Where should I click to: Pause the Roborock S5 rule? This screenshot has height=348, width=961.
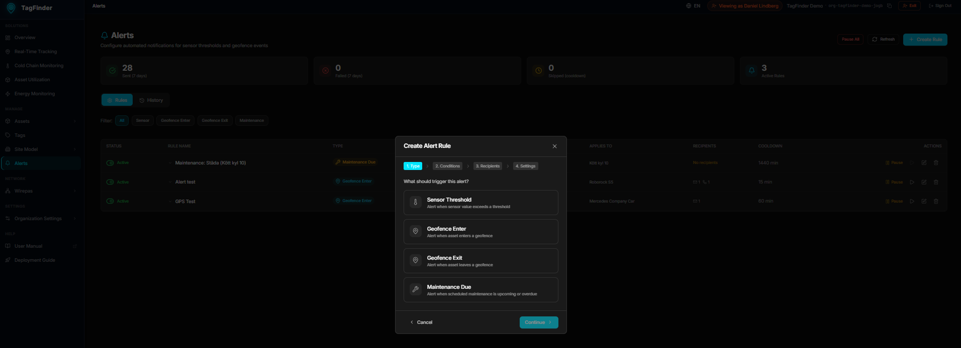click(894, 182)
